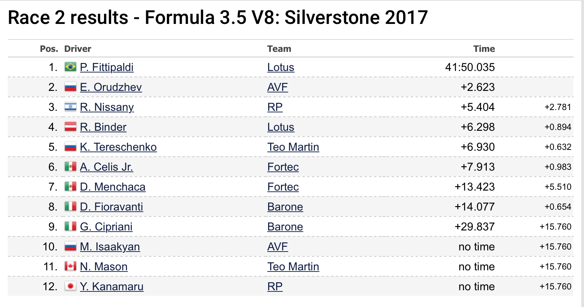The height and width of the screenshot is (307, 584).
Task: Open the P. Fittipaldi driver link
Action: tap(107, 67)
